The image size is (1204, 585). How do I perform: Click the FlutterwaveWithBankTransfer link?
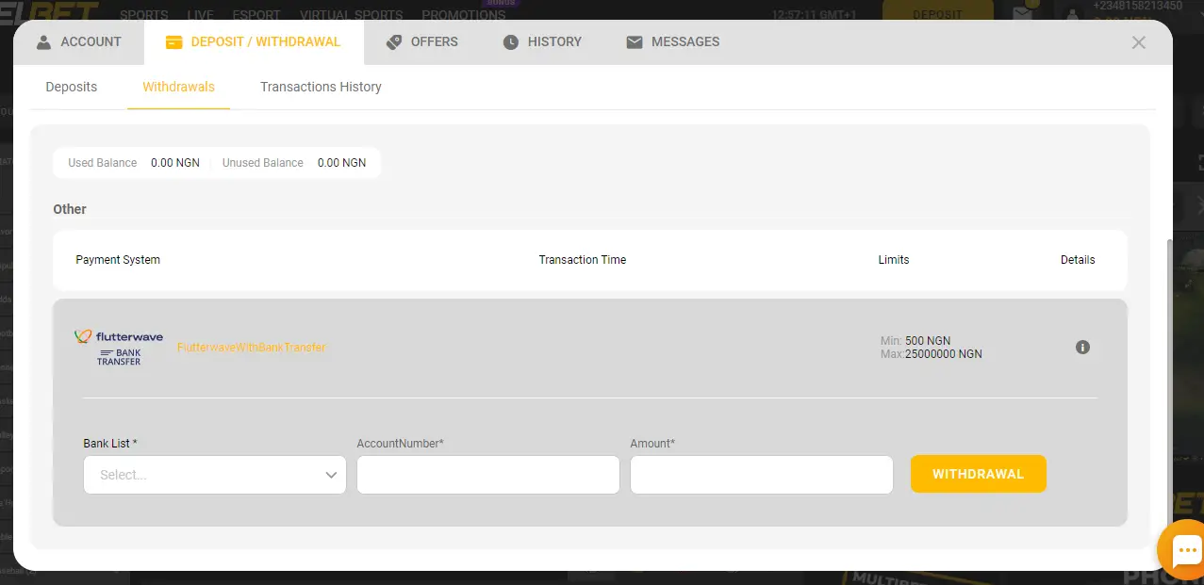tap(251, 348)
